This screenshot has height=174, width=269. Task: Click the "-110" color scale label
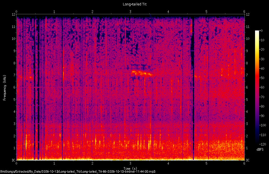(262, 135)
